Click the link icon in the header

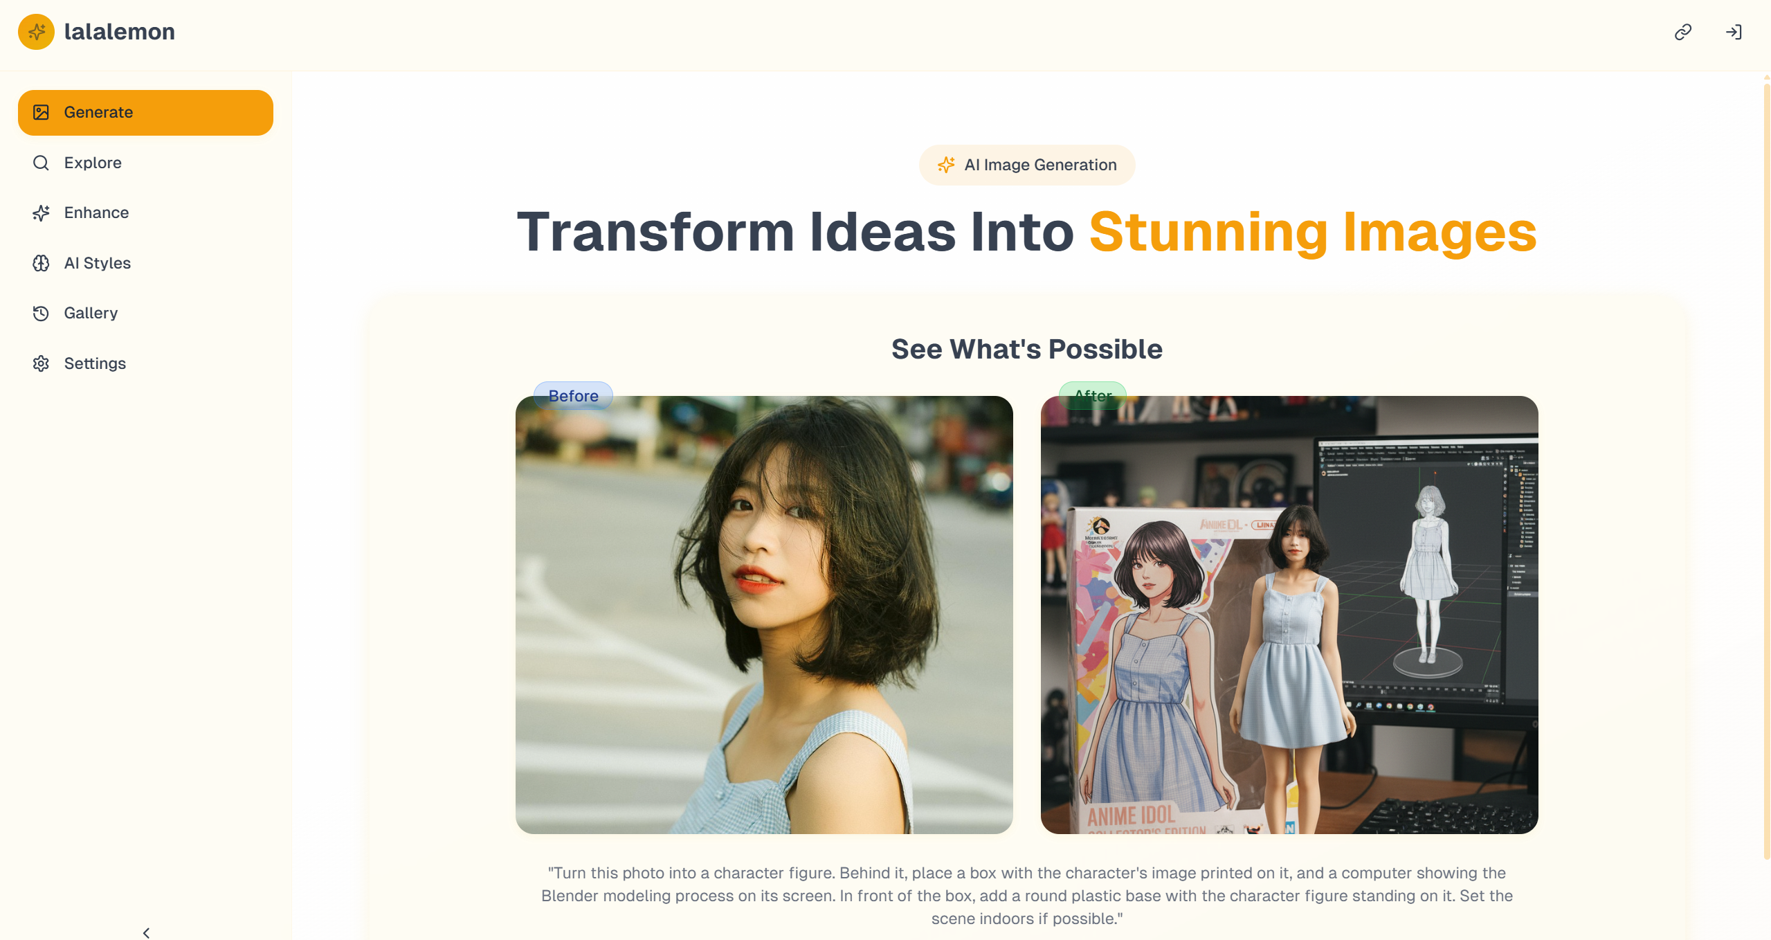coord(1683,32)
